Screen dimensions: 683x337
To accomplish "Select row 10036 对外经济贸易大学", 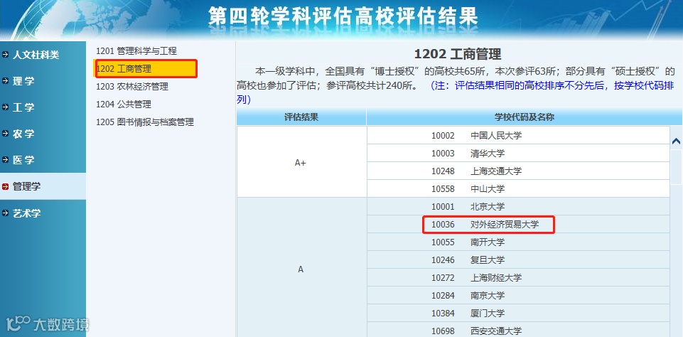I will (x=518, y=225).
